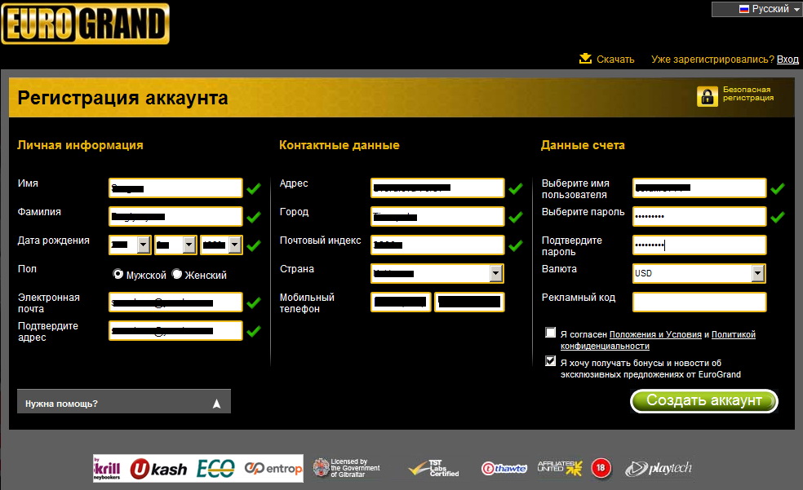This screenshot has height=490, width=803.
Task: Uncheck the bonuses and news checkbox
Action: [551, 361]
